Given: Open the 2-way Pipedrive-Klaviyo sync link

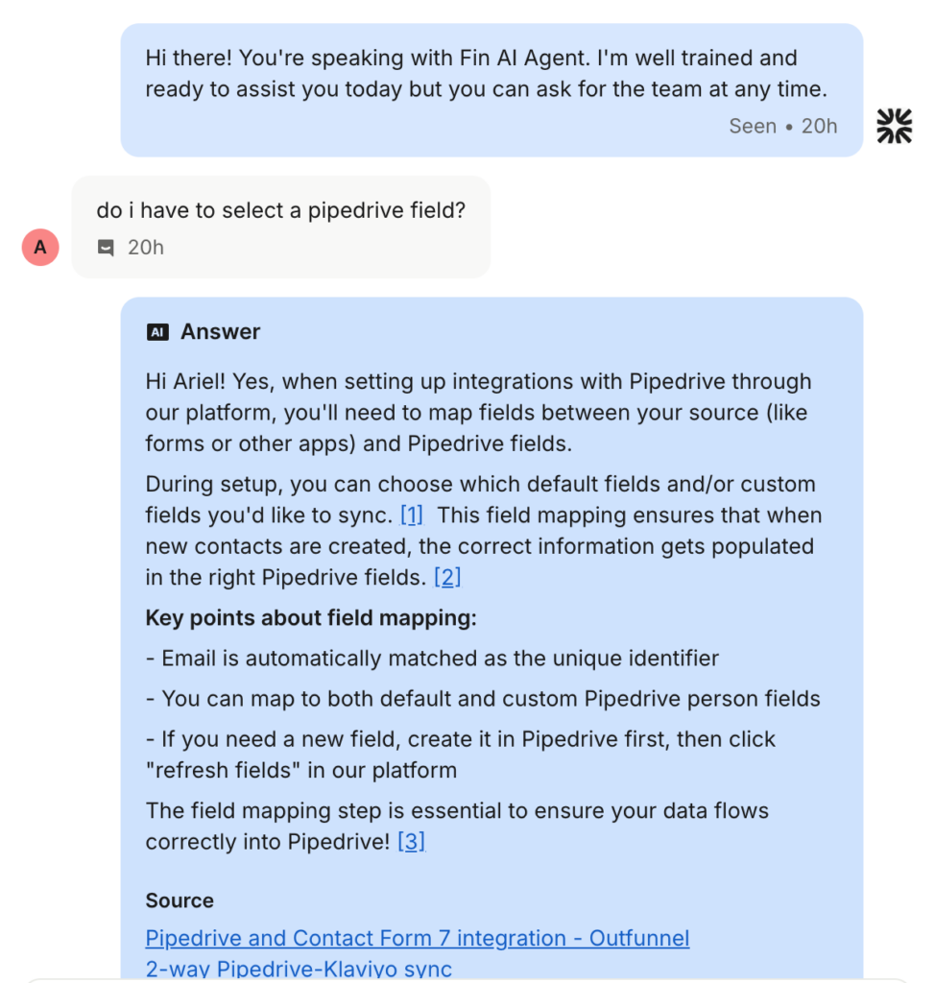Looking at the screenshot, I should pos(298,969).
